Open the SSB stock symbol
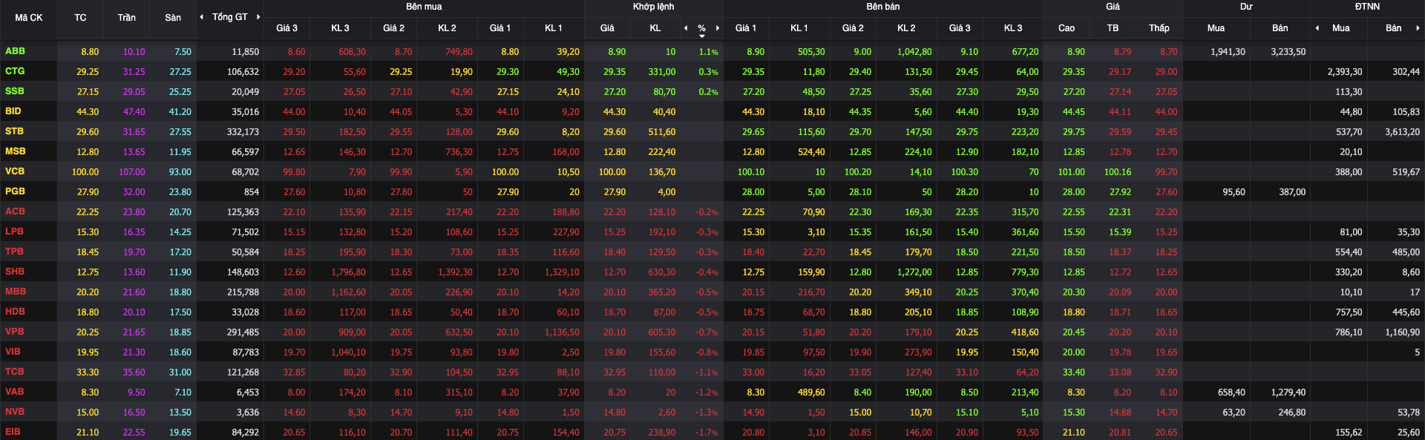This screenshot has width=1425, height=440. pos(15,91)
